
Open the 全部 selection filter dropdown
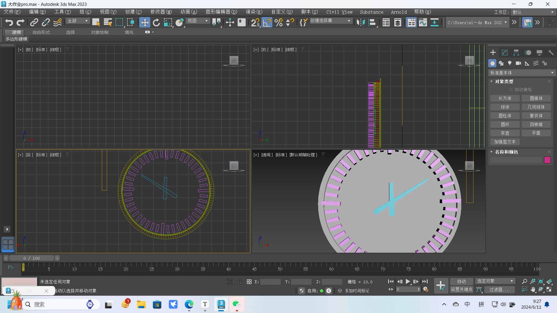[x=77, y=21]
